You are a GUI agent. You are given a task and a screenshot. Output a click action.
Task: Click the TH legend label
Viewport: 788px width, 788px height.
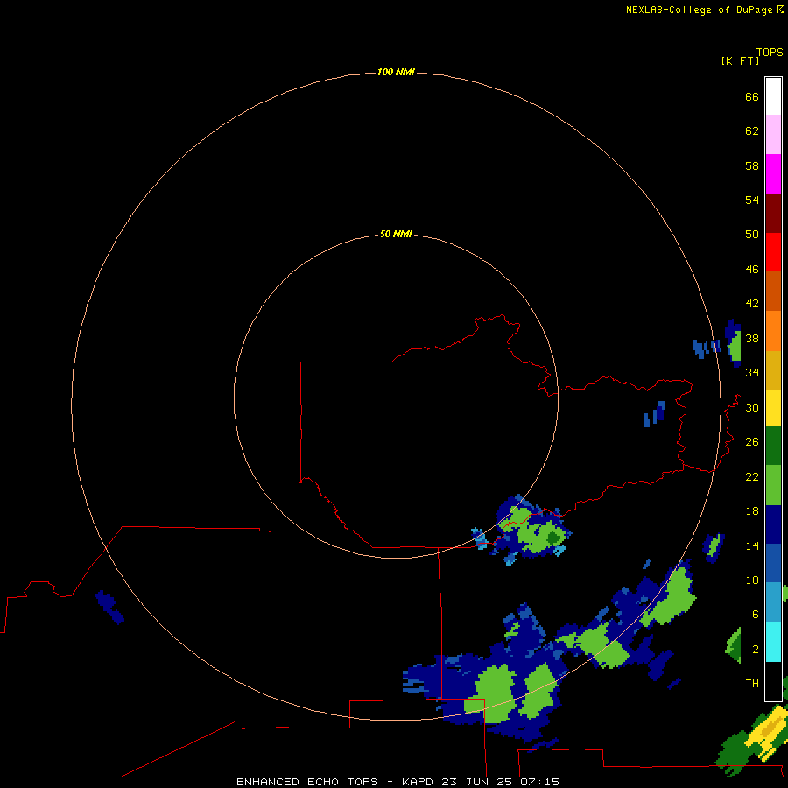(x=752, y=684)
